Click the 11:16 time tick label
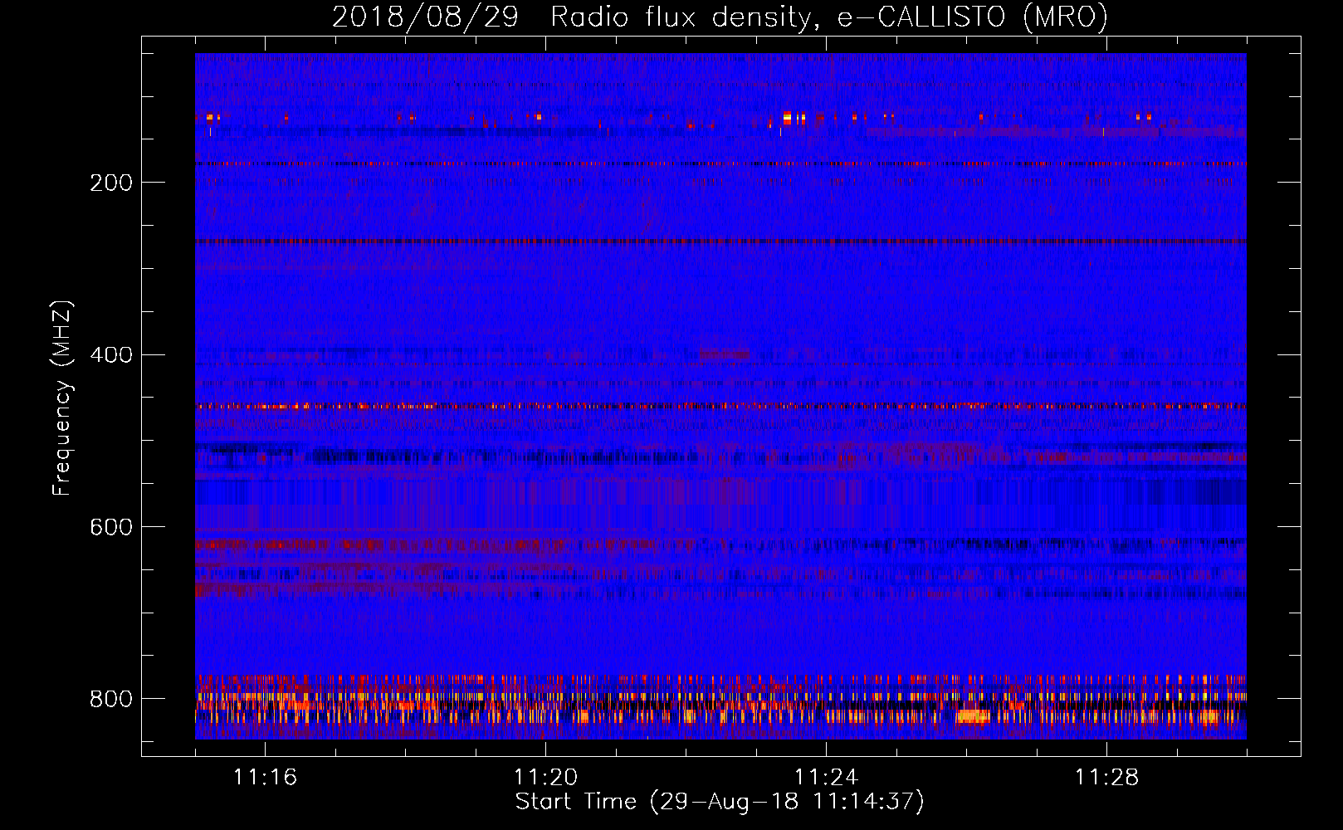The height and width of the screenshot is (830, 1343). click(265, 777)
